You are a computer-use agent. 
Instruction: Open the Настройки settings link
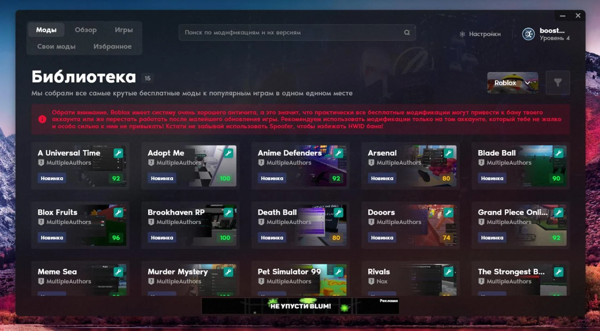(x=485, y=34)
